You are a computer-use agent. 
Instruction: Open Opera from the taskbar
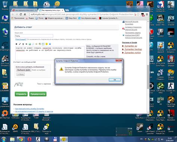pos(29,139)
